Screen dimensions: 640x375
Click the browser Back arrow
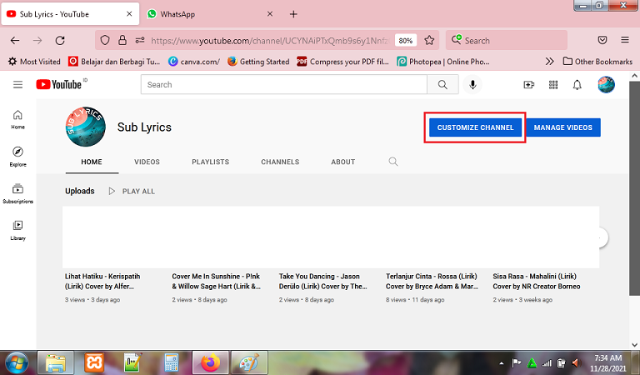pyautogui.click(x=15, y=40)
